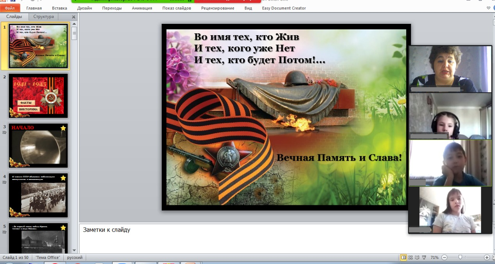Click the zoom out minus button

[x=444, y=257]
